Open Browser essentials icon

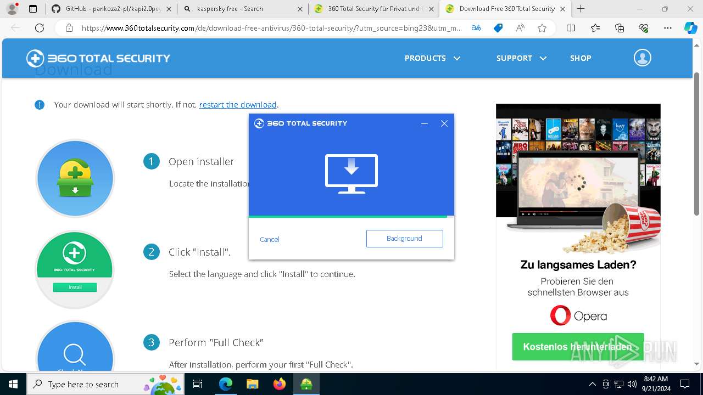pos(644,28)
